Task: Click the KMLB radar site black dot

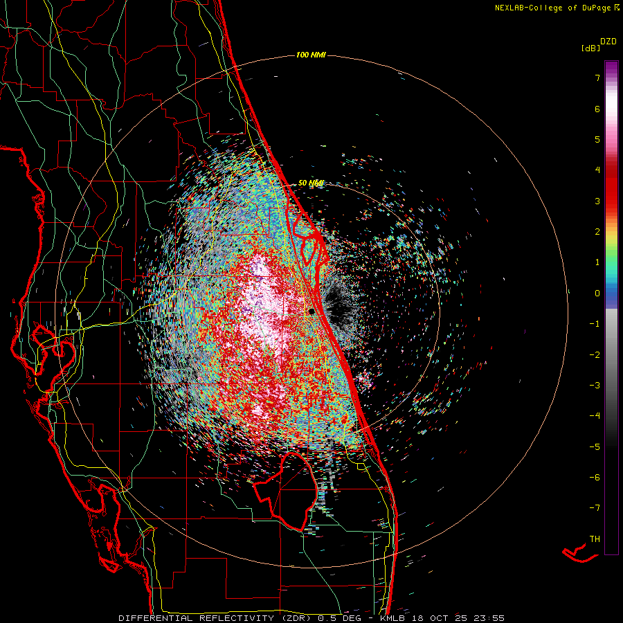Action: point(312,312)
